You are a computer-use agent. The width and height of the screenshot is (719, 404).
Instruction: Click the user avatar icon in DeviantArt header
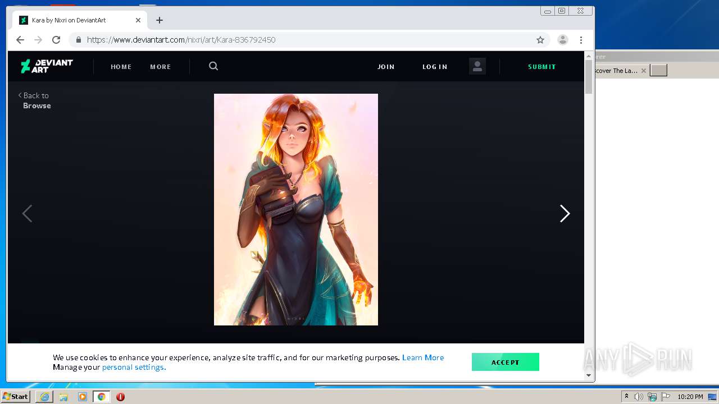point(477,66)
